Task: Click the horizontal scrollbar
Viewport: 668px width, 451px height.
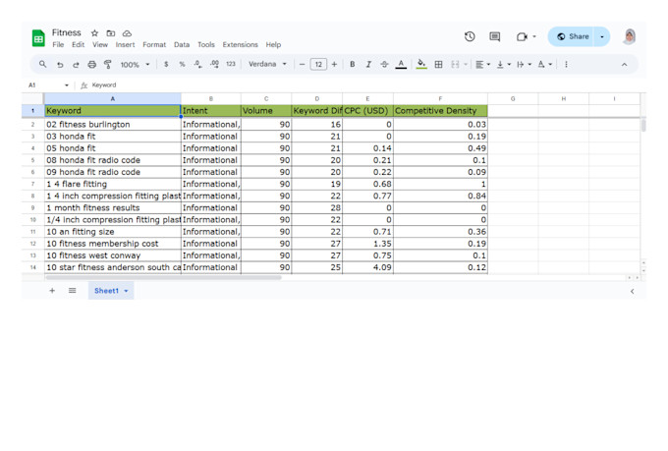Action: (x=164, y=277)
